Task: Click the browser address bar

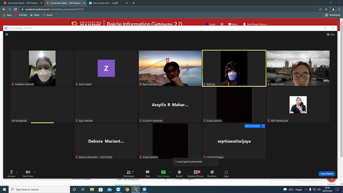Action: pos(168,9)
